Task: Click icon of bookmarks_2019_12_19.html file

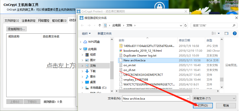Action: coord(121,51)
